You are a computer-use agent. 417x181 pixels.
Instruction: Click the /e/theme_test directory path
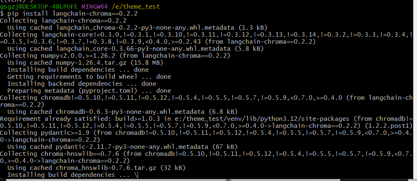point(136,6)
